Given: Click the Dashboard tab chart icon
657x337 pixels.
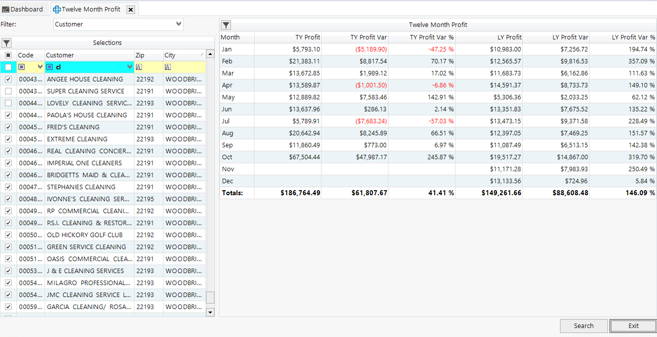Looking at the screenshot, I should tap(6, 9).
